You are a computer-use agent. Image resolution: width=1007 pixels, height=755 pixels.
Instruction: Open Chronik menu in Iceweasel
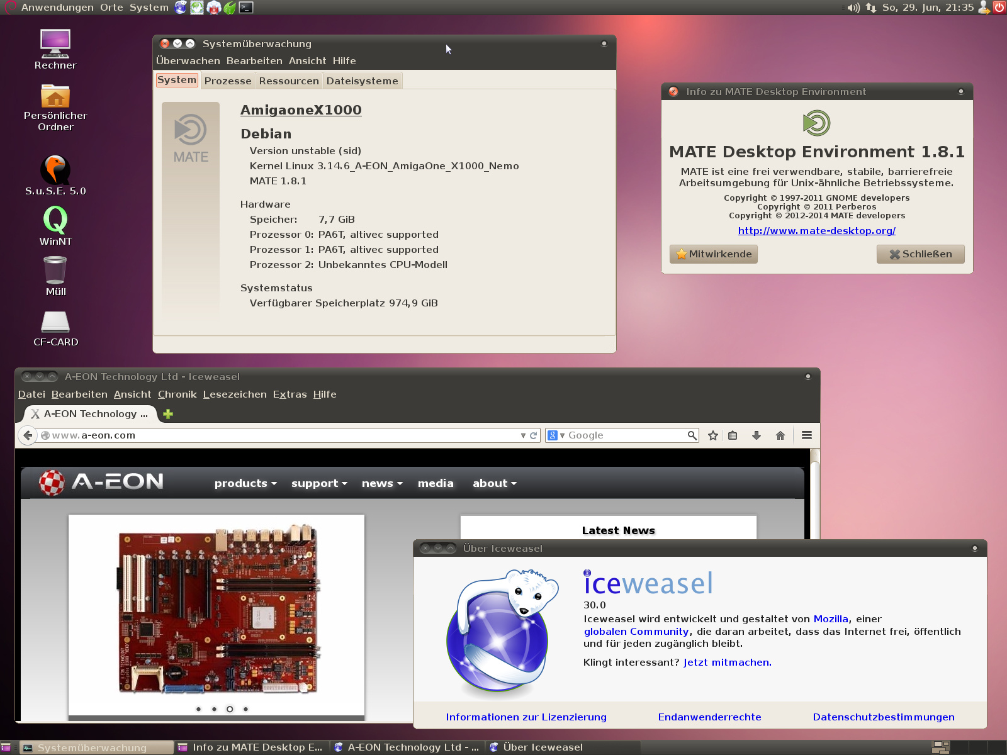pos(177,394)
